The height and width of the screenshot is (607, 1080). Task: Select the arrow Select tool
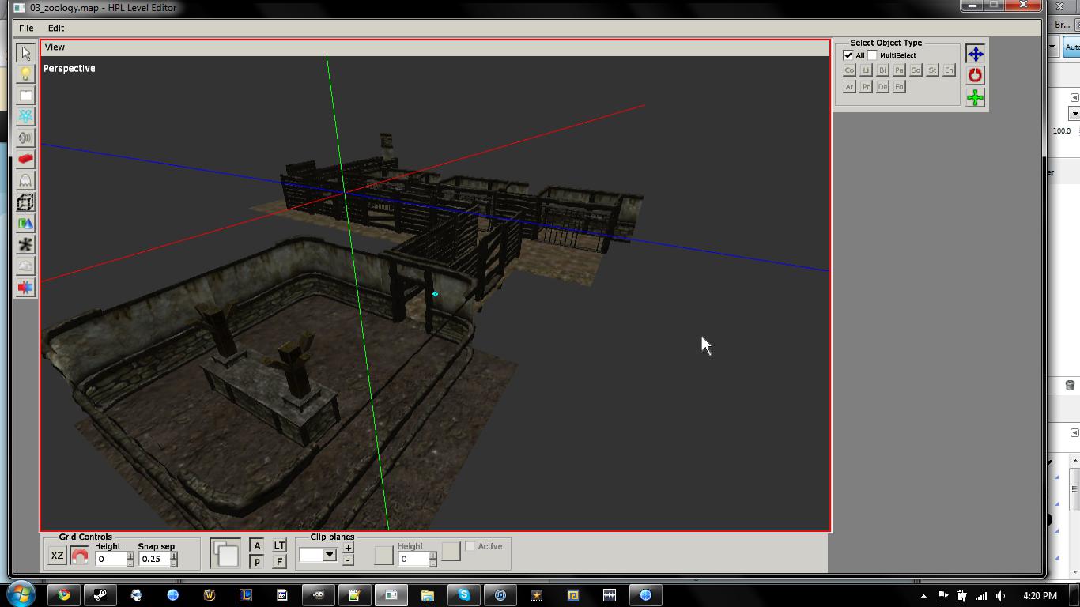[x=25, y=53]
